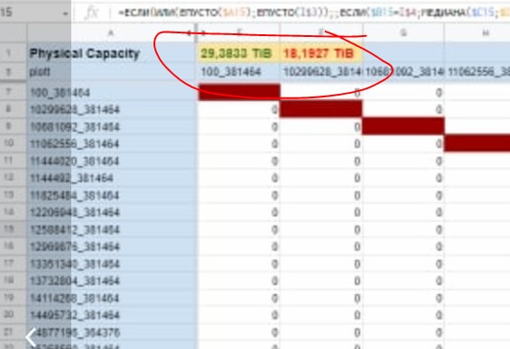Click the fx function icon
Viewport: 510px width, 349px height.
click(x=91, y=13)
